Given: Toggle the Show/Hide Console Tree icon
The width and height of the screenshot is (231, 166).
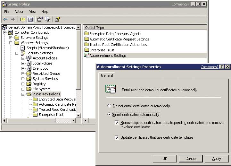Looking at the screenshot, I should click(30, 19).
